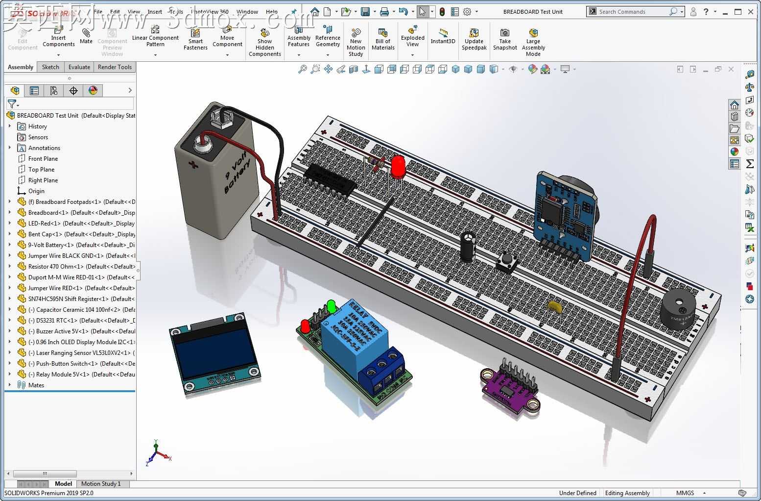Toggle Instant3D mode
The width and height of the screenshot is (761, 501).
tap(443, 35)
